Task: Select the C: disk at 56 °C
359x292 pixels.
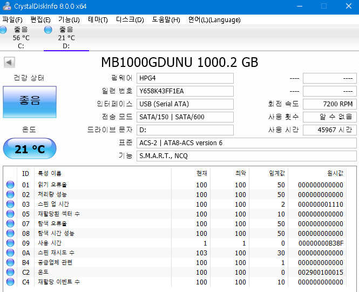Action: pos(21,38)
